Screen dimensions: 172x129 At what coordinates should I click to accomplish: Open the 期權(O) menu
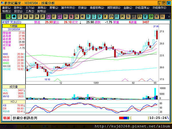(x=54, y=8)
